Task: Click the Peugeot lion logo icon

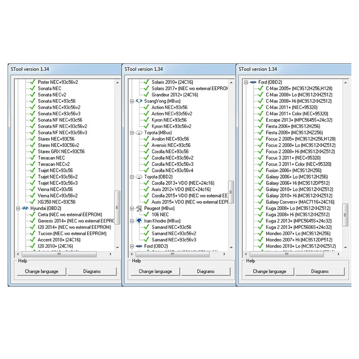Action: click(139, 208)
